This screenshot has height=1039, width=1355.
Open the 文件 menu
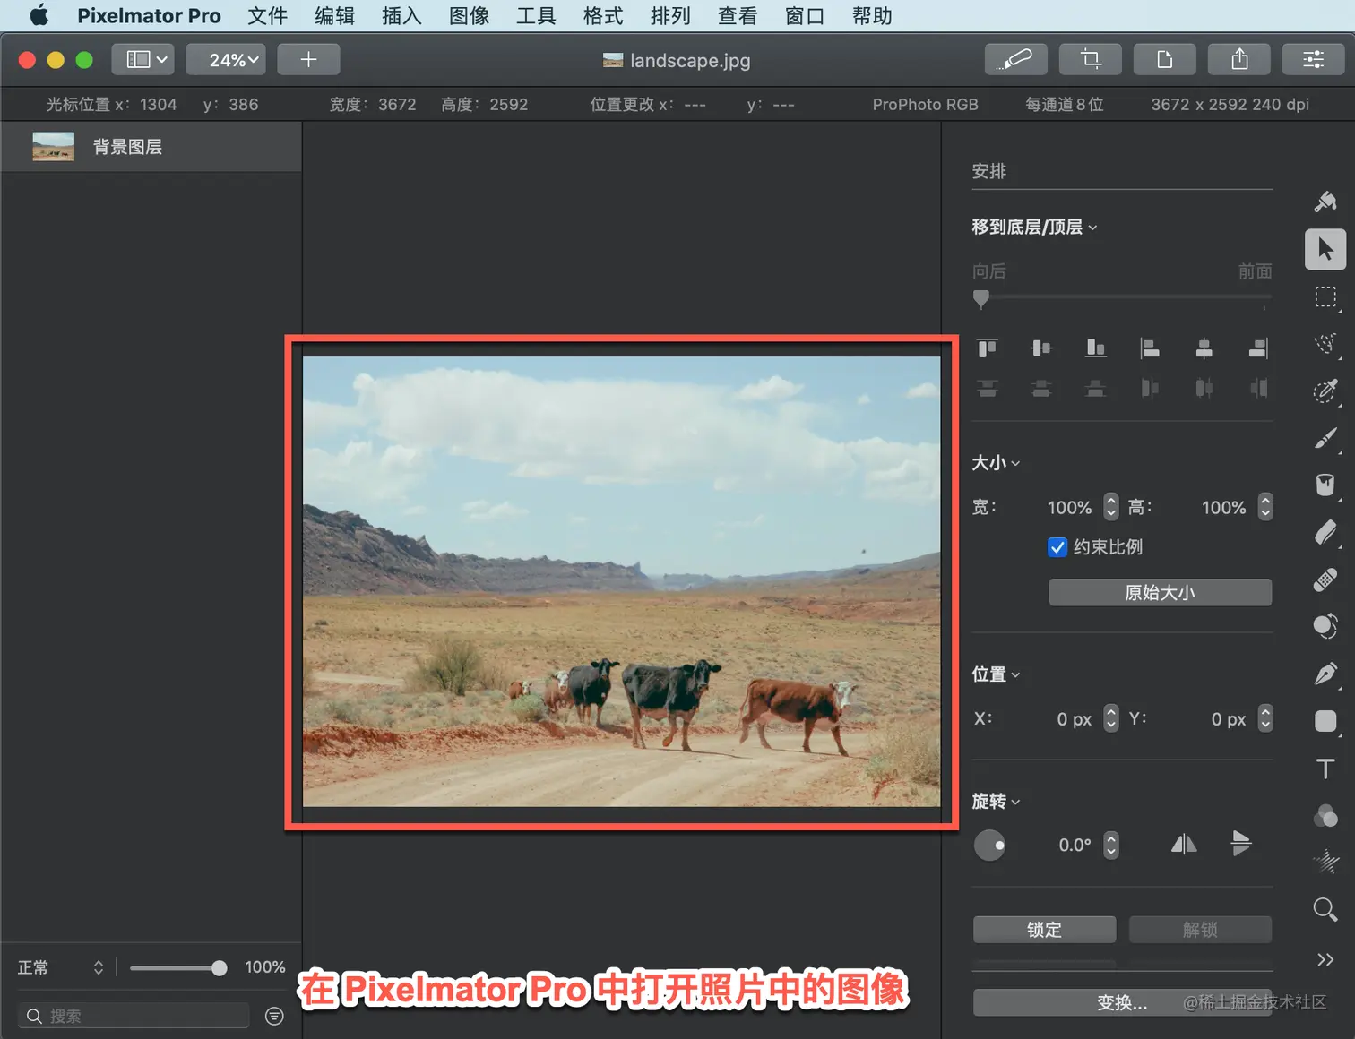(268, 16)
